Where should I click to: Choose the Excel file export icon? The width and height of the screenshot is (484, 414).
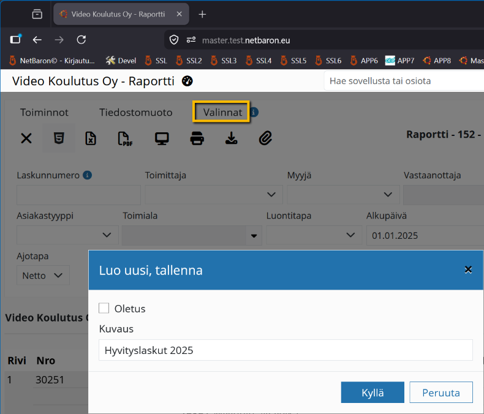point(91,138)
